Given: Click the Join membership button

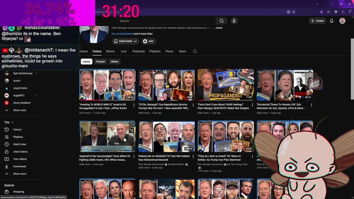Looking at the screenshot, I should [x=149, y=41].
